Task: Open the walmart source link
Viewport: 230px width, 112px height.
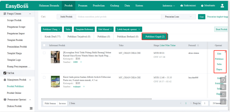Action: tap(77, 86)
